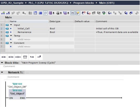Click Add new under Temp section

(x=24, y=39)
